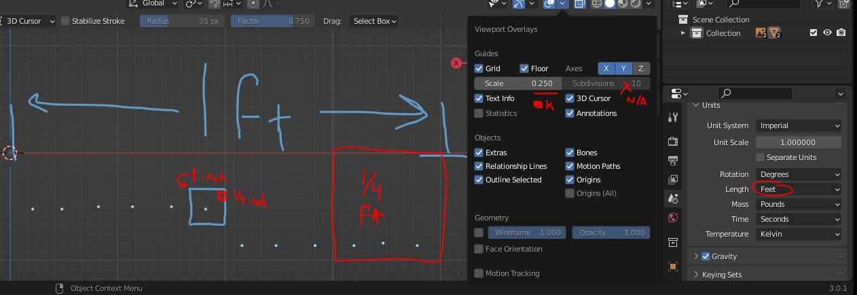Open the Length dropdown showing Feet
This screenshot has height=295, width=857.
[799, 189]
